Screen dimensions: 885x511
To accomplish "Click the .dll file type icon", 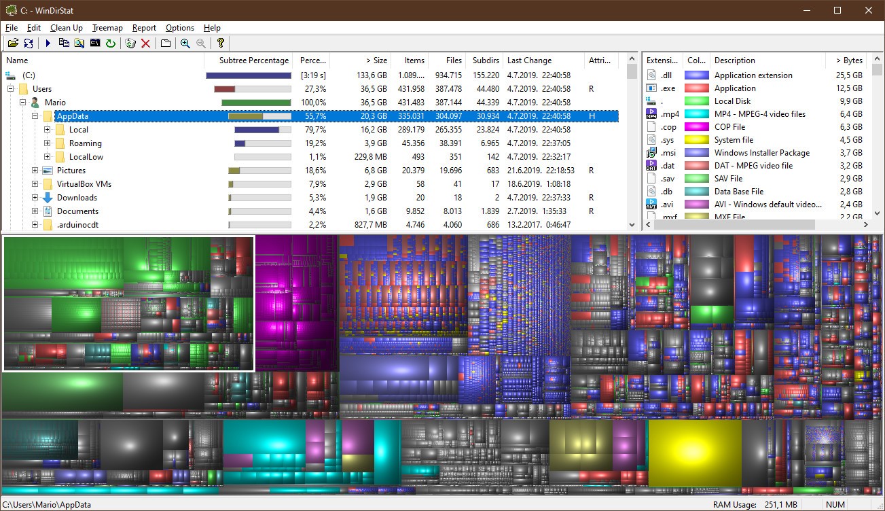I will click(651, 75).
